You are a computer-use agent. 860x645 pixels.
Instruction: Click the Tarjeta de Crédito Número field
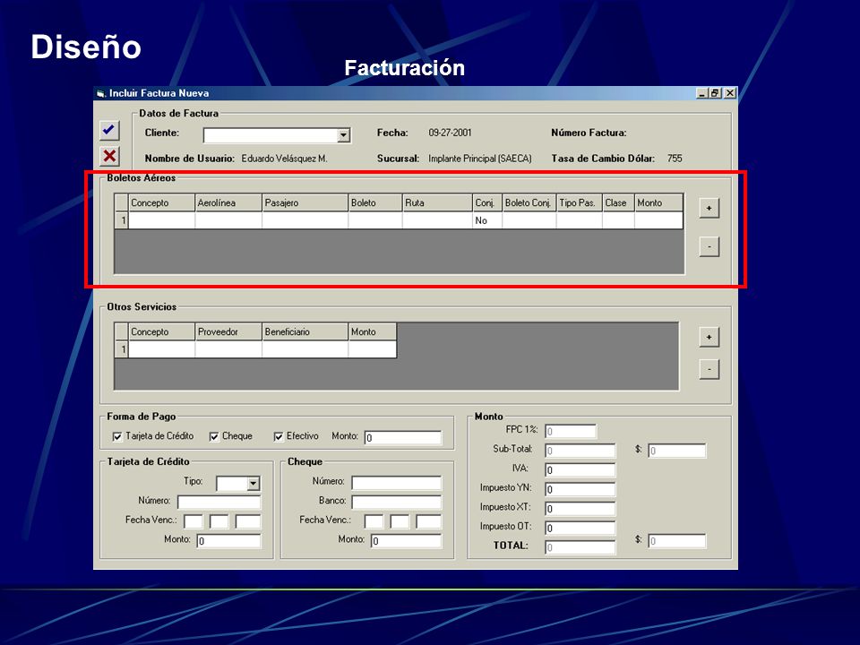[219, 502]
